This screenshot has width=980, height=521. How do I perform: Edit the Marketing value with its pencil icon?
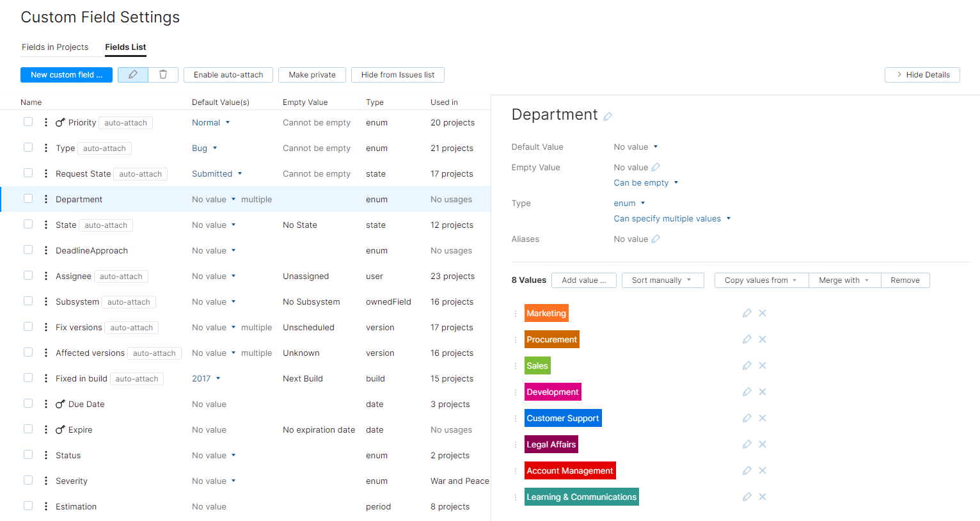tap(747, 313)
